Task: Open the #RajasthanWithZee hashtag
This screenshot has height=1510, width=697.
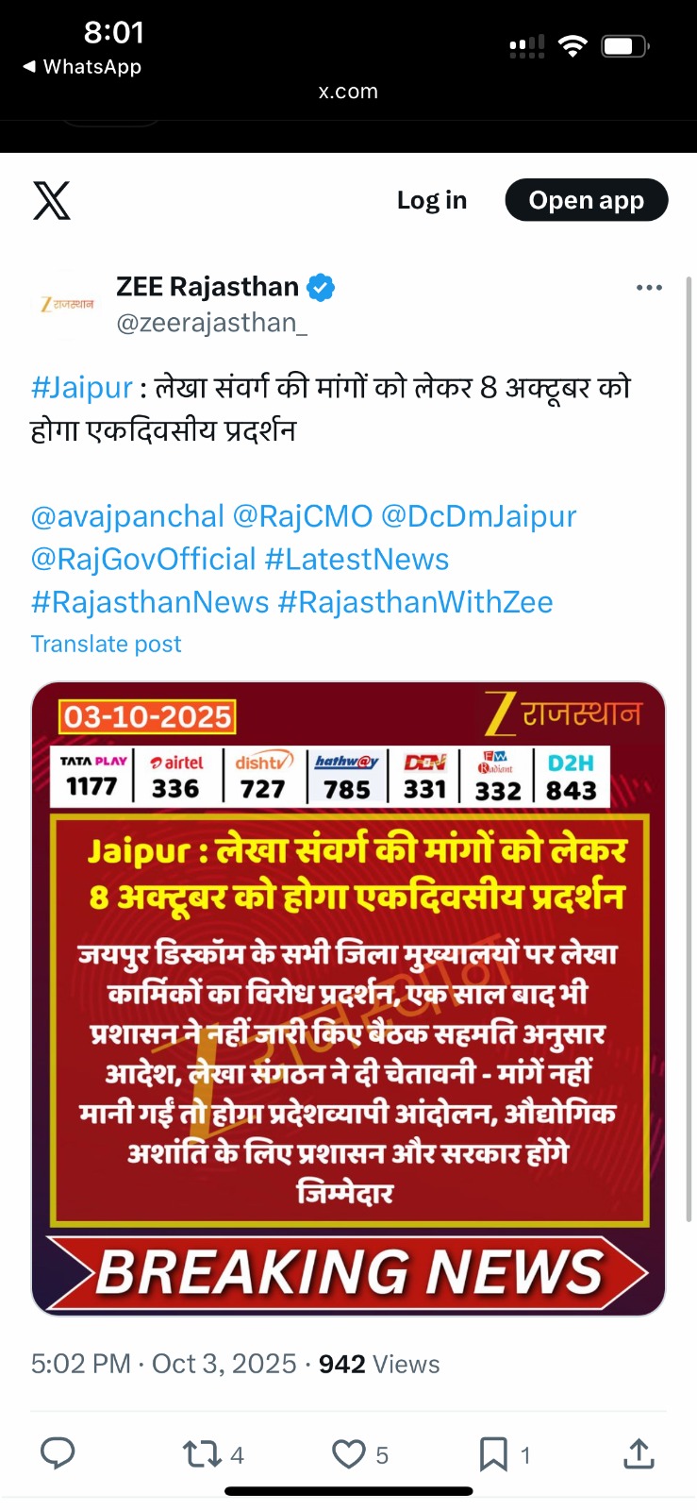Action: (415, 602)
